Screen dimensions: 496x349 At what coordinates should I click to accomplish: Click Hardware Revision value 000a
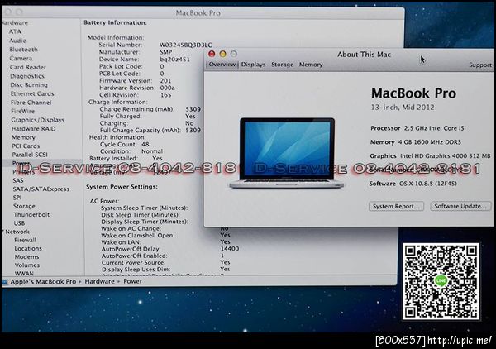tap(168, 88)
